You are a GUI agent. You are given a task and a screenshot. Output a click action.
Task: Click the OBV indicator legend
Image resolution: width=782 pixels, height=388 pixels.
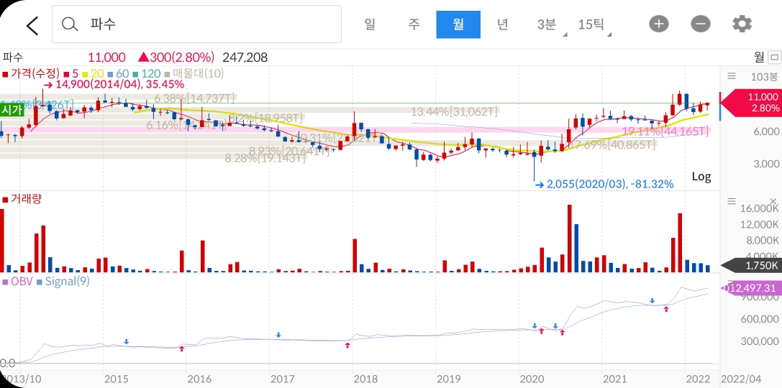tap(17, 282)
